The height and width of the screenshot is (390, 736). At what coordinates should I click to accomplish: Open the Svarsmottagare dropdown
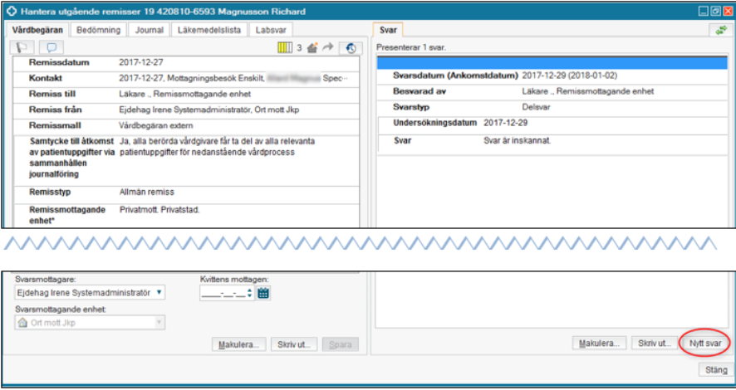[159, 293]
